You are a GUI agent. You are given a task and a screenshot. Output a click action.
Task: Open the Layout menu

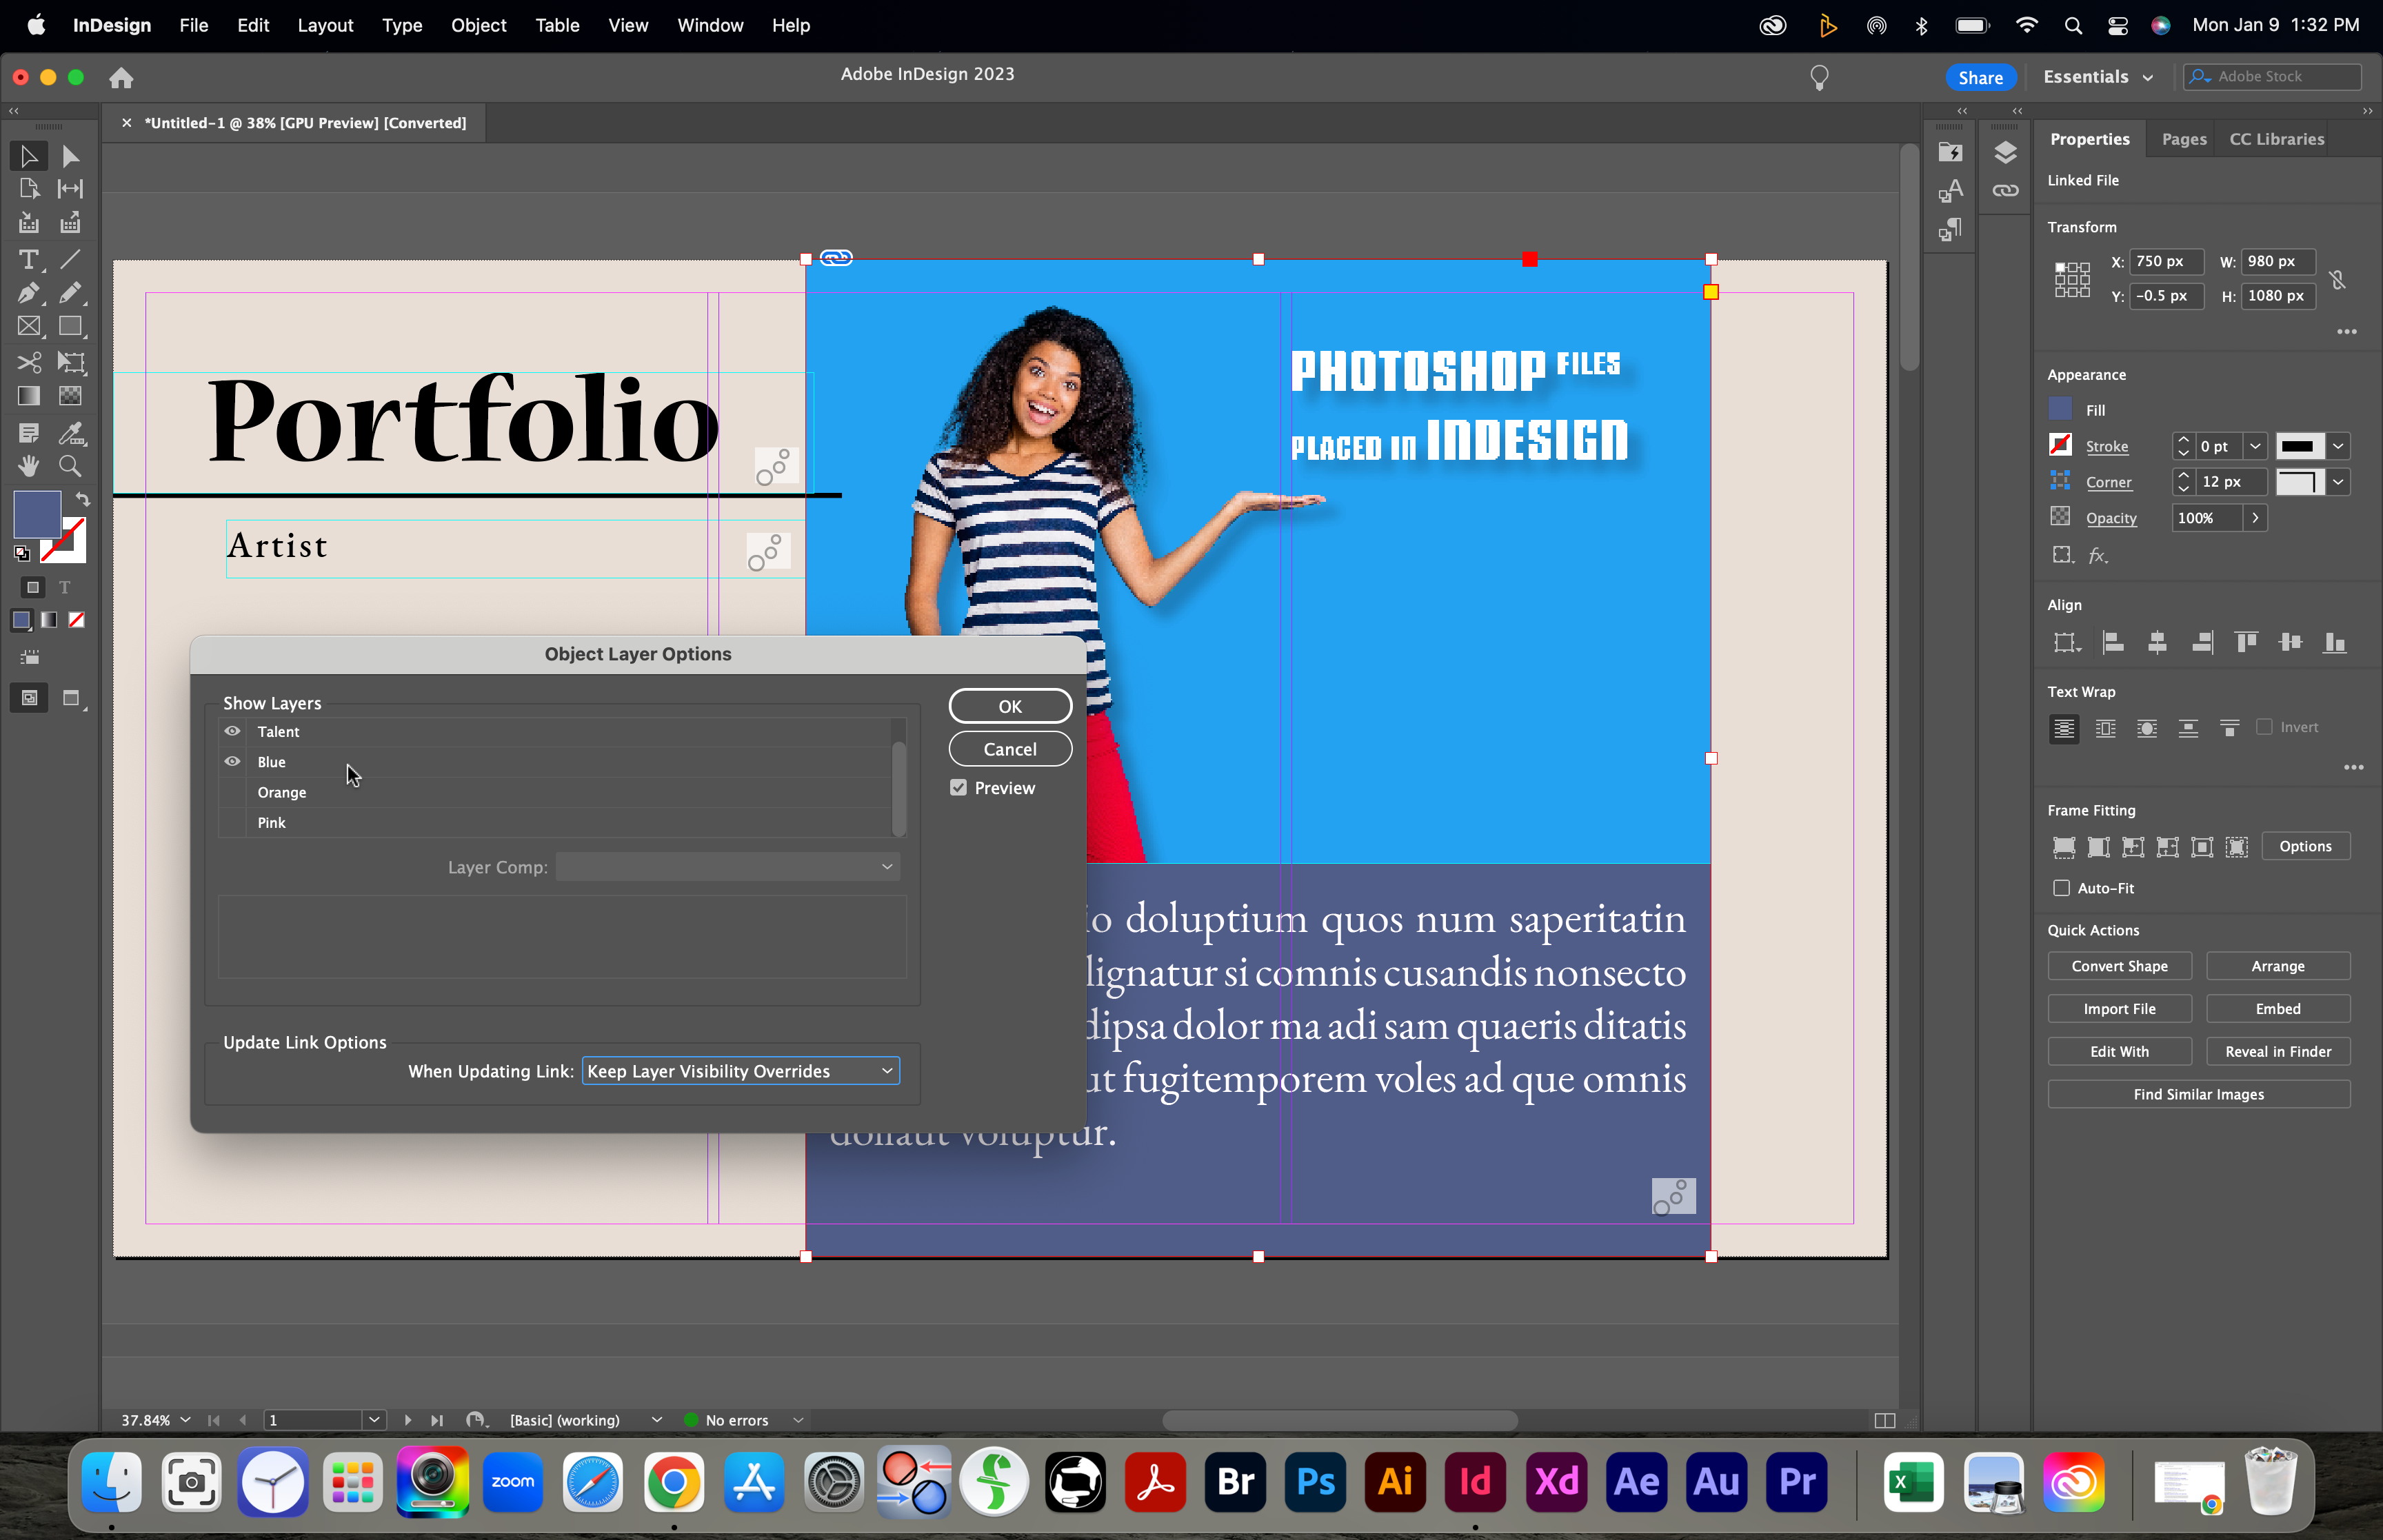coord(325,25)
